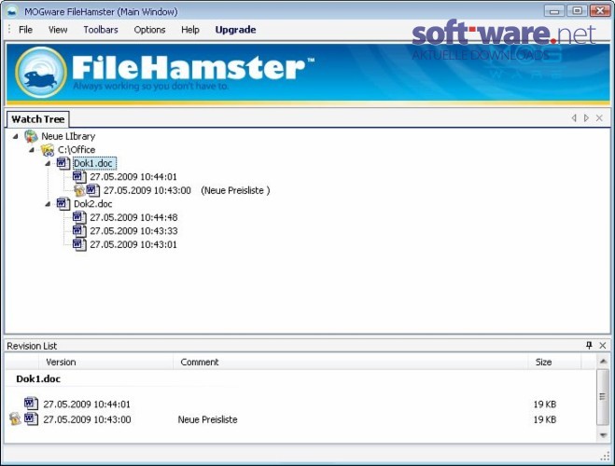Click the Revision List scrollbar thumb
Image resolution: width=615 pixels, height=466 pixels.
click(603, 397)
